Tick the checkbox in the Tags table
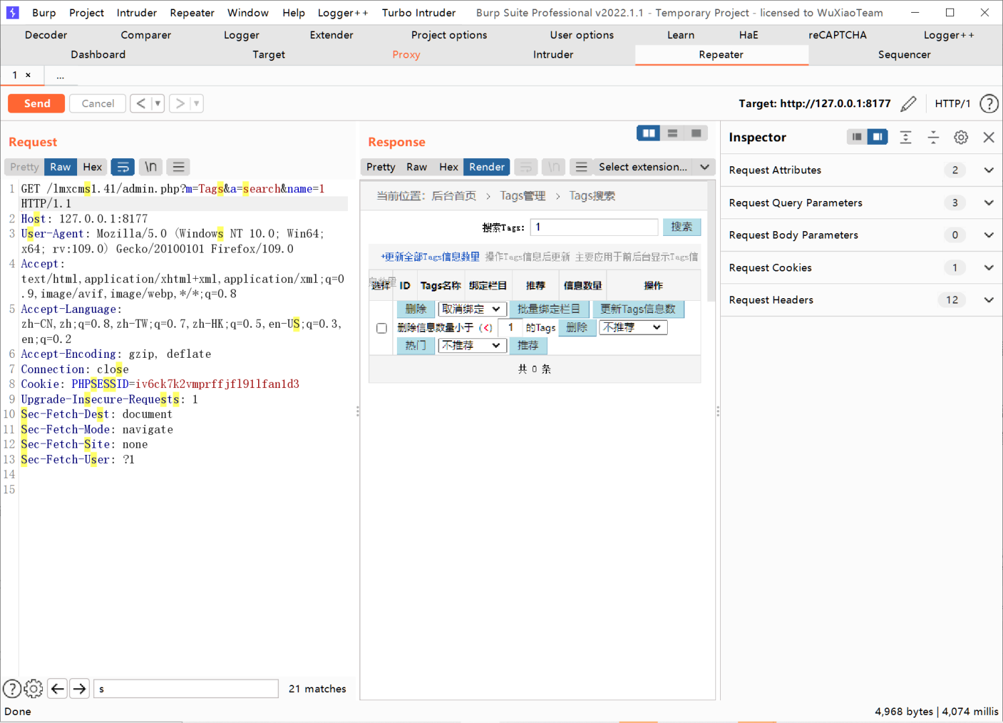The width and height of the screenshot is (1003, 723). (x=381, y=328)
